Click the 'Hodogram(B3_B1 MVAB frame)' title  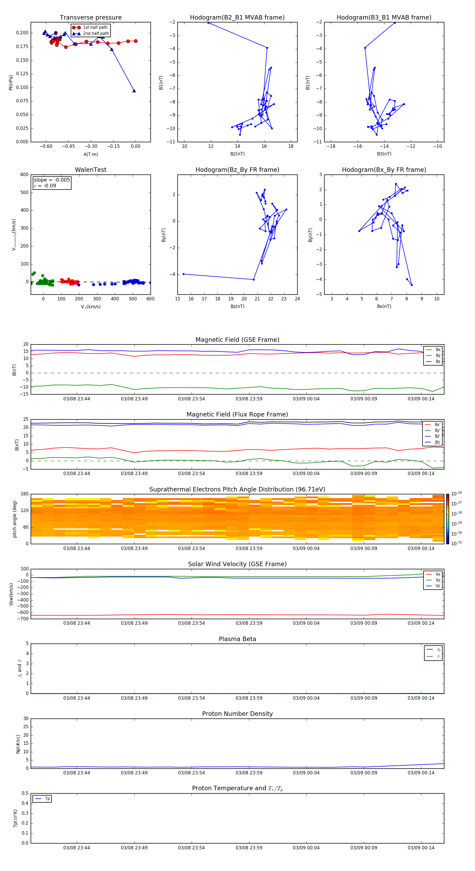click(384, 17)
